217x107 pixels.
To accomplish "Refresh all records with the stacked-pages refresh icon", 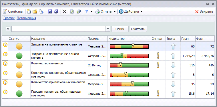I will (x=79, y=11).
